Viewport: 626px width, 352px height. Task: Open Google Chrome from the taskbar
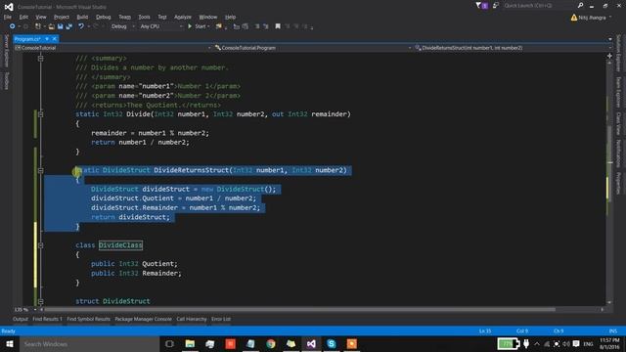coord(271,344)
